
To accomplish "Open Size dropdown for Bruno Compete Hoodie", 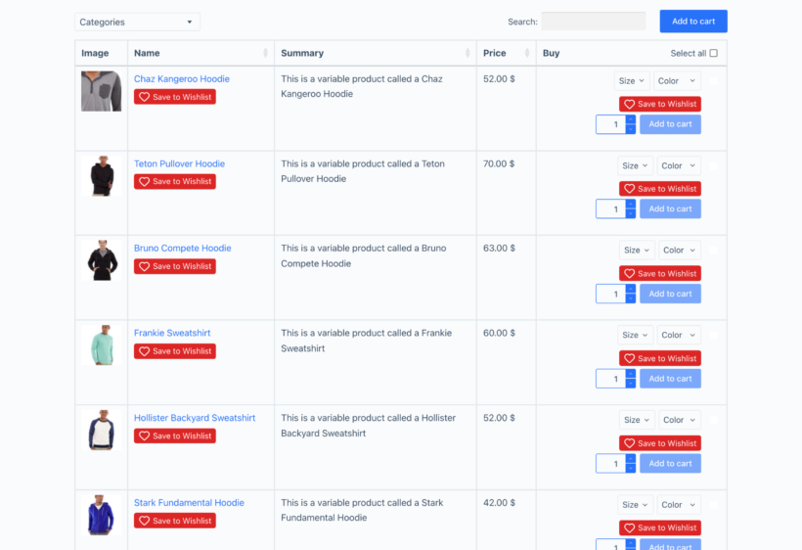I will pyautogui.click(x=637, y=251).
